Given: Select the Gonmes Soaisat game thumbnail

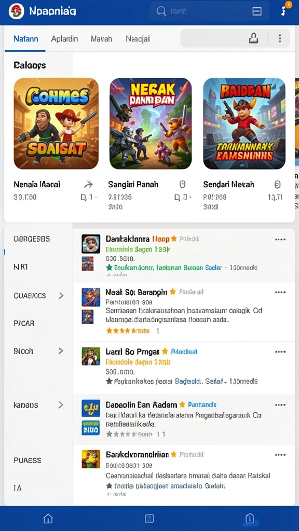Looking at the screenshot, I should tap(56, 123).
